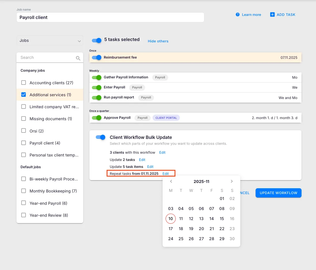Click the Job name input field
The image size is (316, 270).
110,17
